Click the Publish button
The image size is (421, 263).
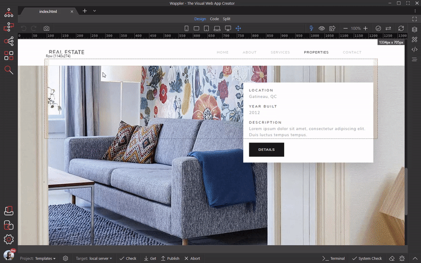click(170, 258)
